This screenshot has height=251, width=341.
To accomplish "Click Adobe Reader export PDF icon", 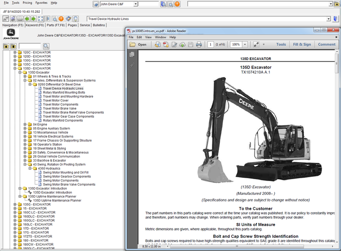I will coord(166,44).
